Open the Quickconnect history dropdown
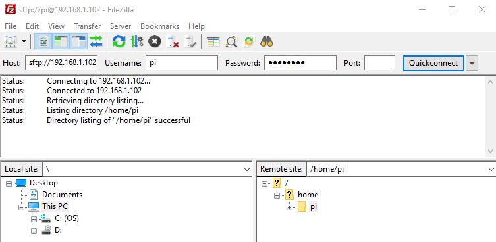The image size is (496, 242). (x=472, y=63)
